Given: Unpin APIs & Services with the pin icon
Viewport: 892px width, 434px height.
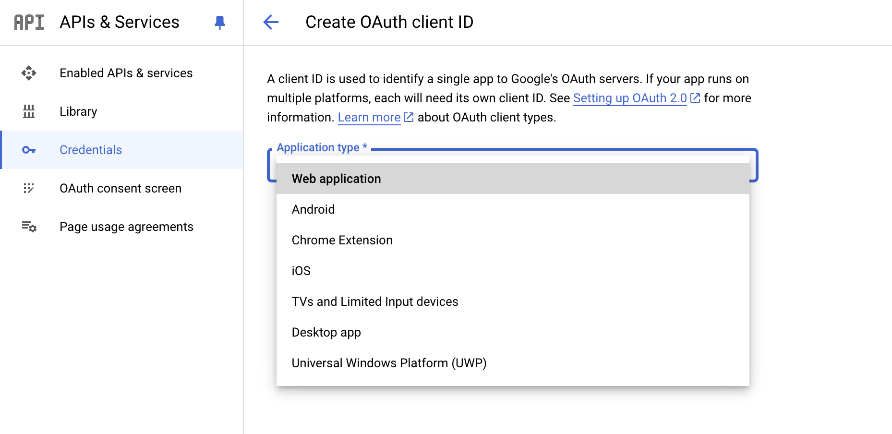Looking at the screenshot, I should [220, 23].
